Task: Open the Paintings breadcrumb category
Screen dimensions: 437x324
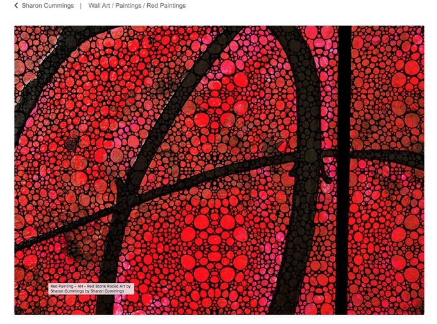Action: click(x=128, y=6)
